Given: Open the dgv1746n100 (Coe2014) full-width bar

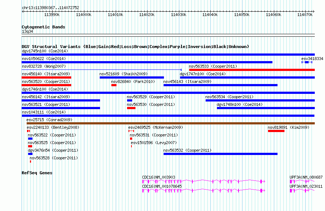Looking at the screenshot, I should [168, 93].
